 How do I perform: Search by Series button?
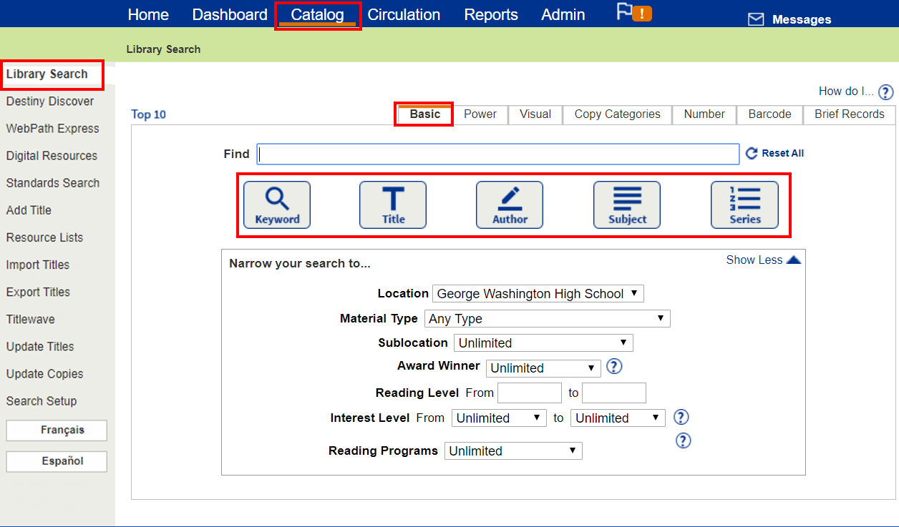coord(744,205)
